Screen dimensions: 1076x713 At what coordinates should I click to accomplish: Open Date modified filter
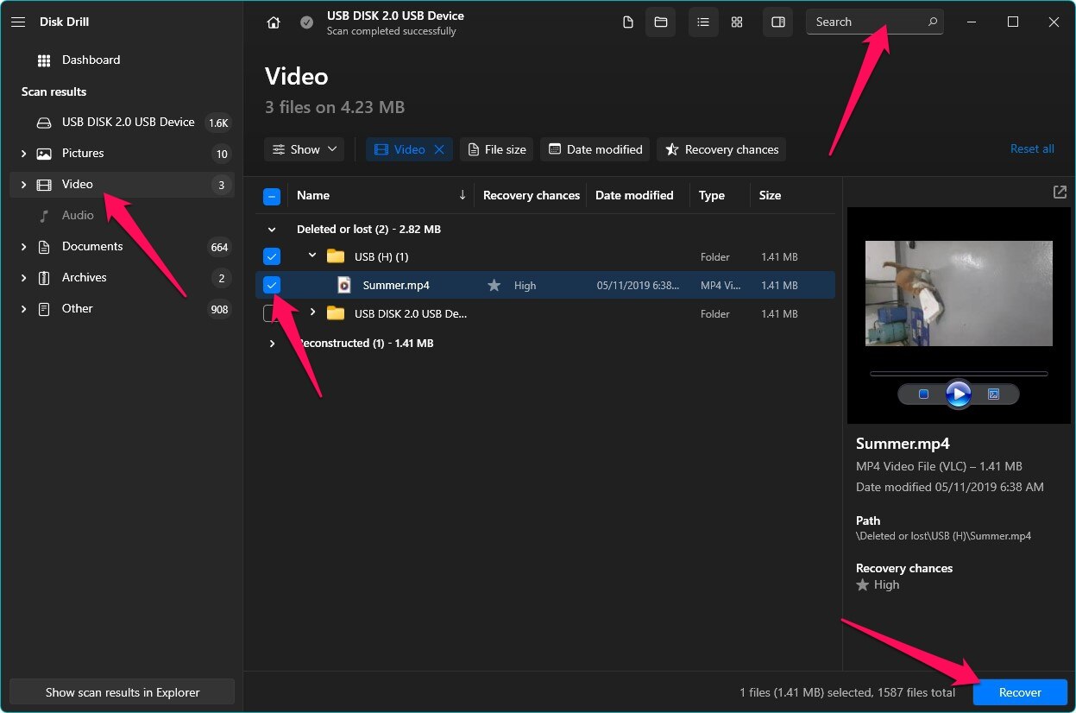click(595, 149)
